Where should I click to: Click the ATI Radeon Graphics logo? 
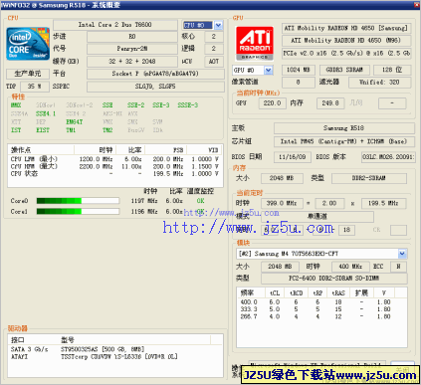click(255, 44)
